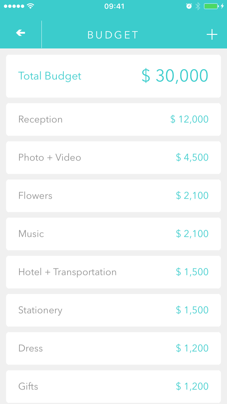Tap the Gifts budget item

[x=113, y=386]
